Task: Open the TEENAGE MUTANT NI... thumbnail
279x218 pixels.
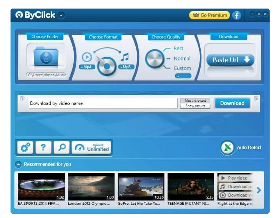Action: [191, 187]
